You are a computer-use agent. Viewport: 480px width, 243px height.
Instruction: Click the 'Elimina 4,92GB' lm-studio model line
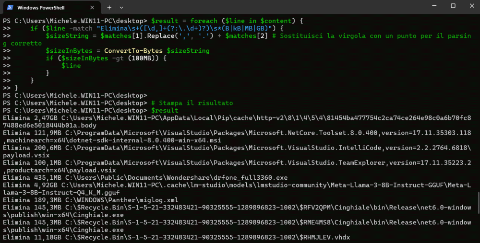tap(237, 189)
